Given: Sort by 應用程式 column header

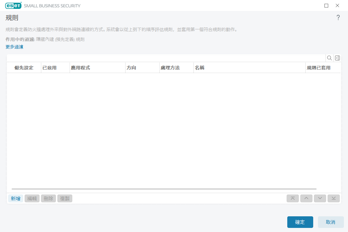Looking at the screenshot, I should pyautogui.click(x=98, y=68).
